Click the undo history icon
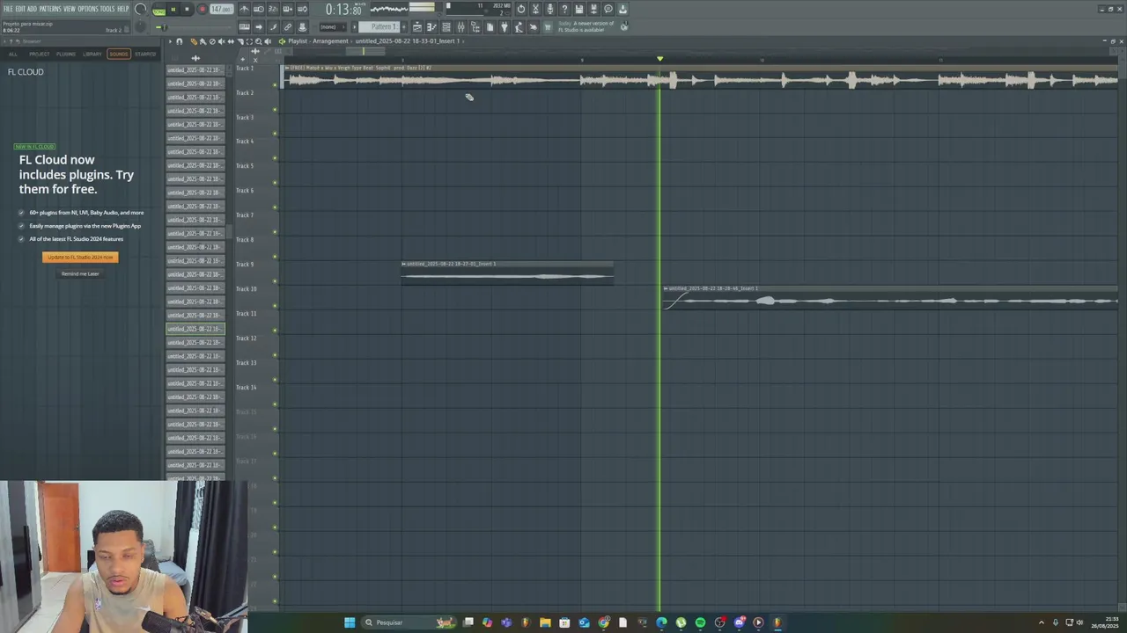 click(520, 9)
